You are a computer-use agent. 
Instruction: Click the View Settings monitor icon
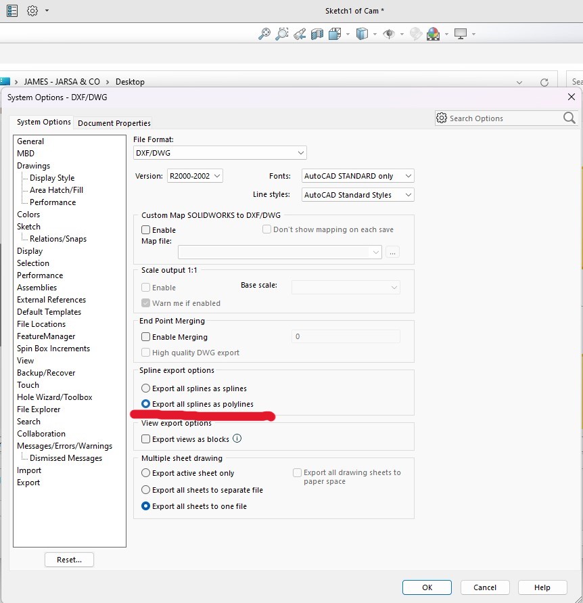point(461,34)
